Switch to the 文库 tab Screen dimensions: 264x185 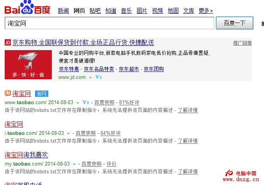point(189,11)
